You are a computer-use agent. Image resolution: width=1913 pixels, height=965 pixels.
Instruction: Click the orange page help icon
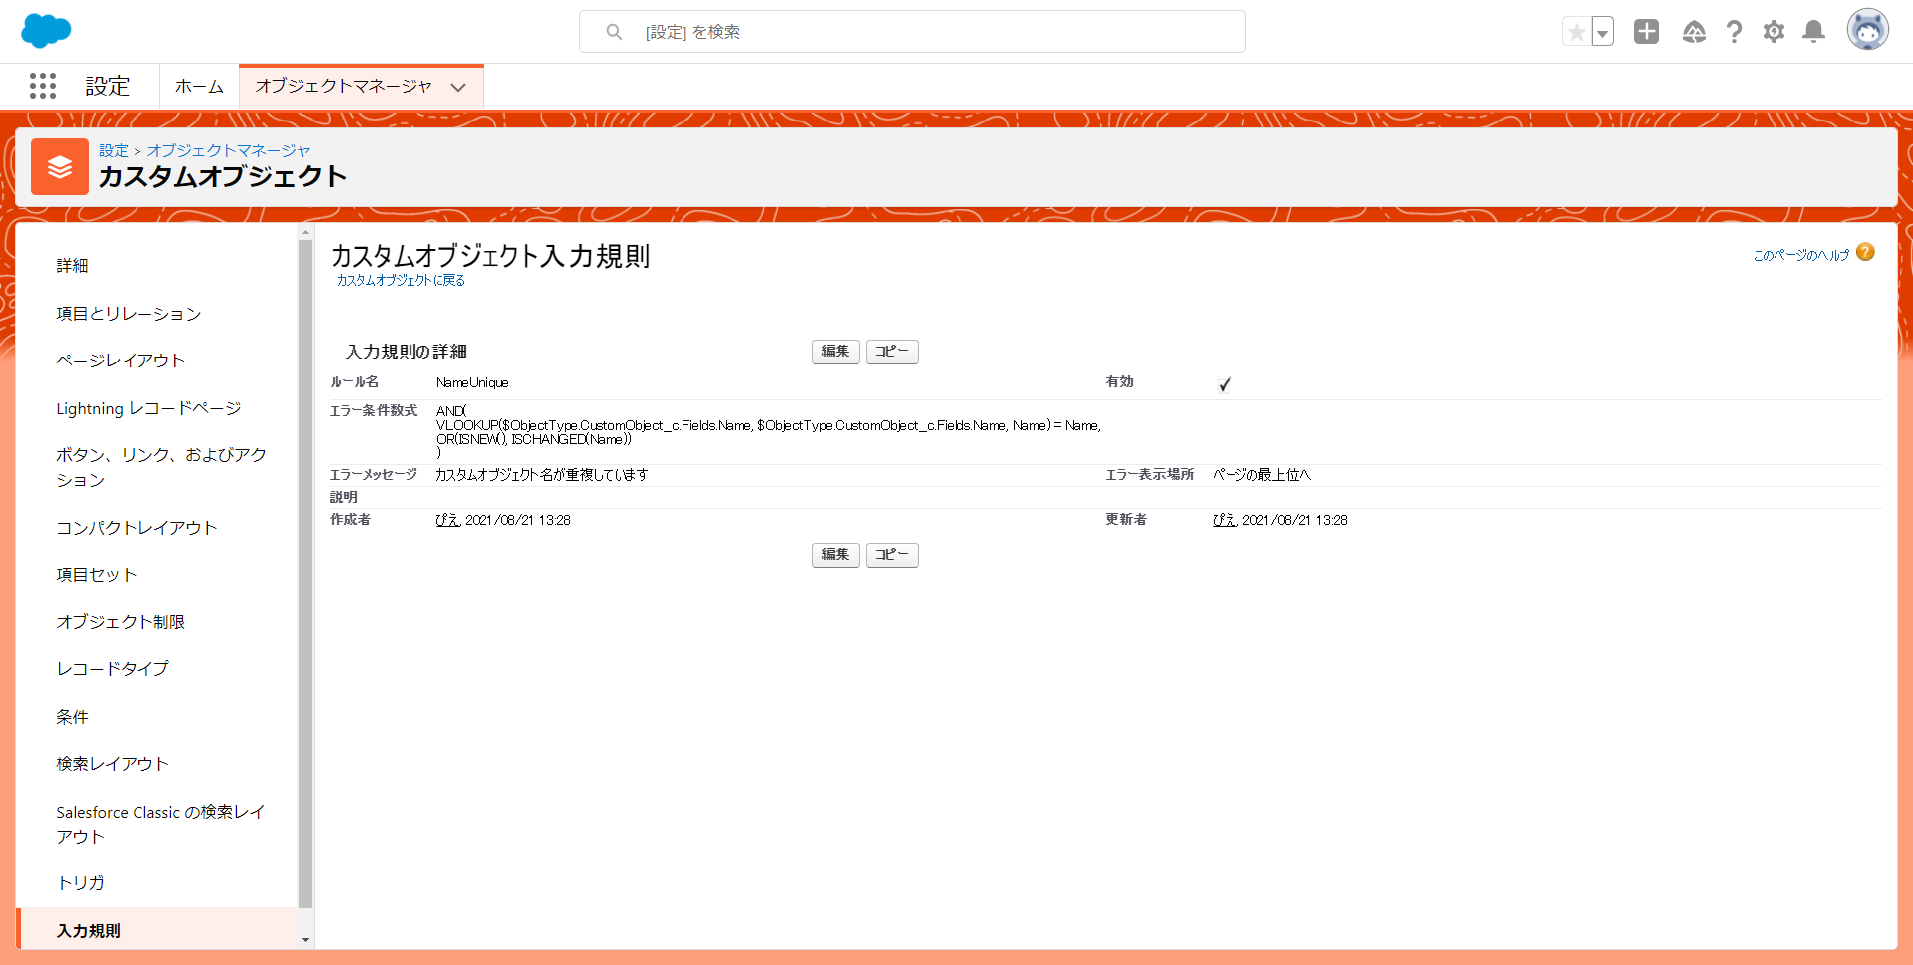1865,253
